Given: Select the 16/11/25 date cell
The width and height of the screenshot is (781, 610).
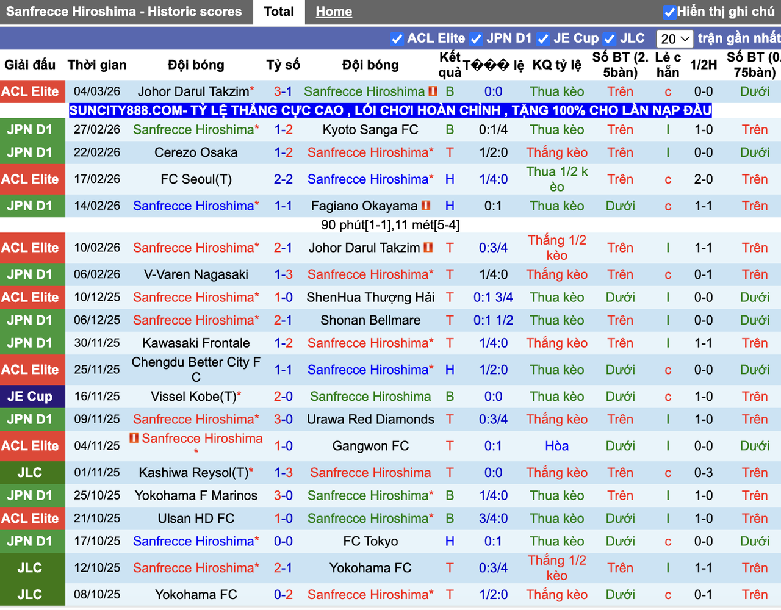Looking at the screenshot, I should click(x=97, y=396).
